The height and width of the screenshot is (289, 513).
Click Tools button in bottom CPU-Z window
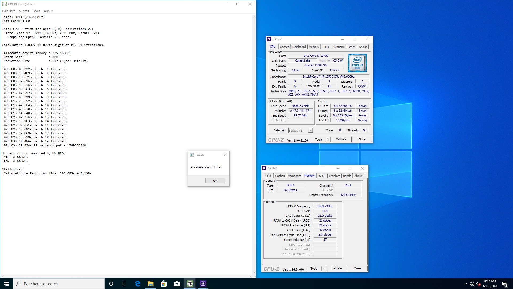point(314,268)
